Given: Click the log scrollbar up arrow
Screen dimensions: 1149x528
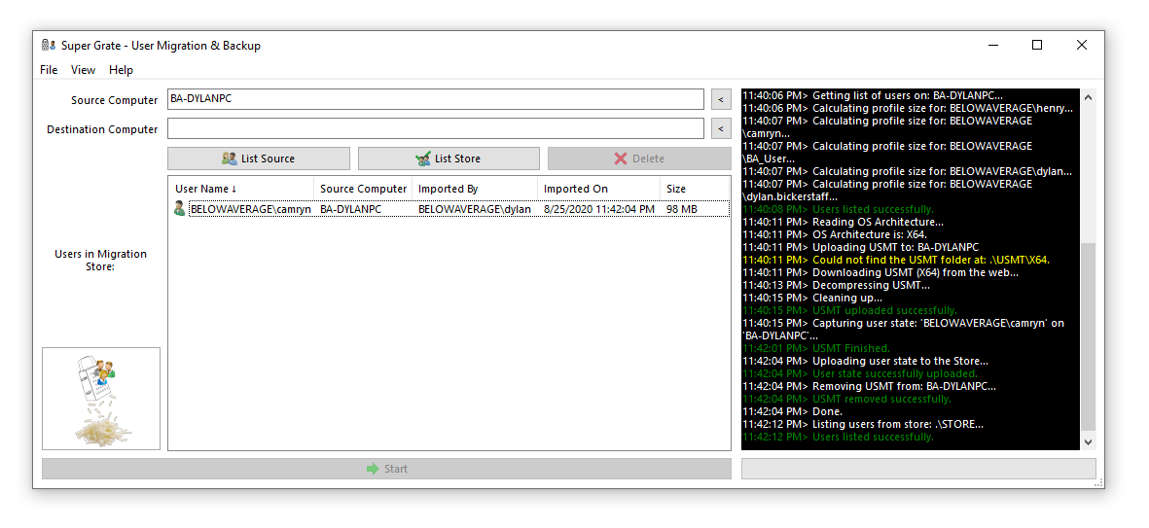Looking at the screenshot, I should [1088, 97].
